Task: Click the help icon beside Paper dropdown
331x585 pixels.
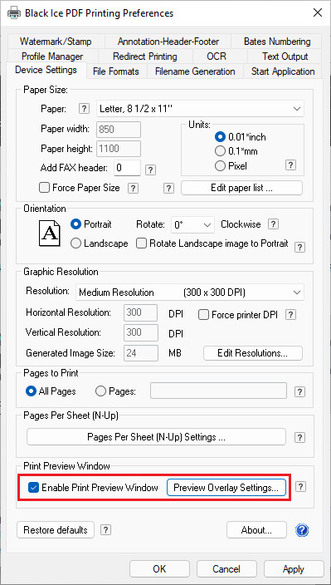Action: point(85,109)
